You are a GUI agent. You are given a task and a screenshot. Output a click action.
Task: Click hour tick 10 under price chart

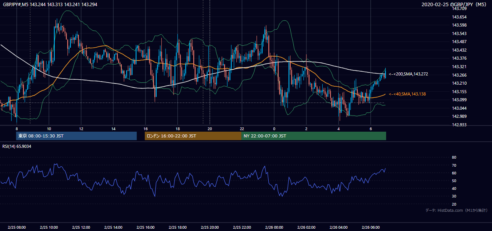49,129
